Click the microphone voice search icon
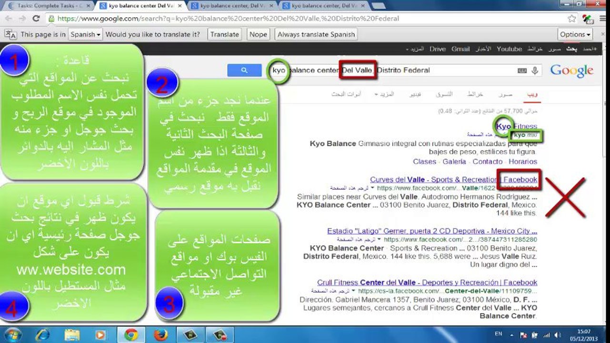 tap(535, 71)
